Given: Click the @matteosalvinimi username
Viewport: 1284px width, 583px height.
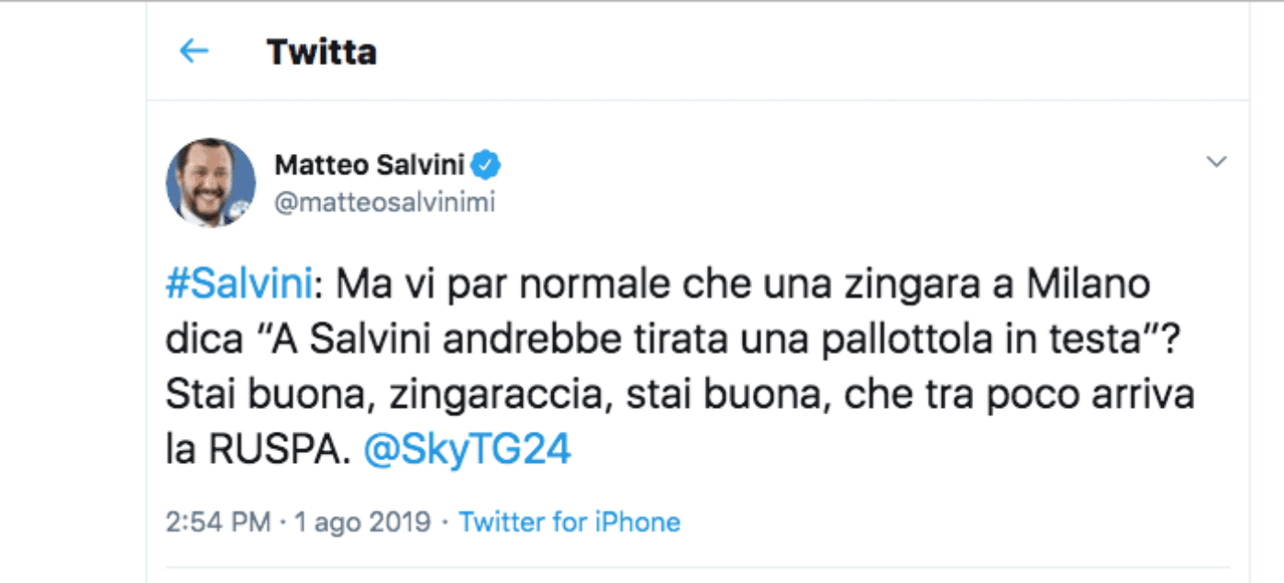Looking at the screenshot, I should pyautogui.click(x=383, y=203).
